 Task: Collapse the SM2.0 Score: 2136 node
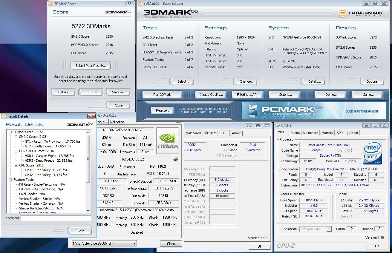point(16,137)
